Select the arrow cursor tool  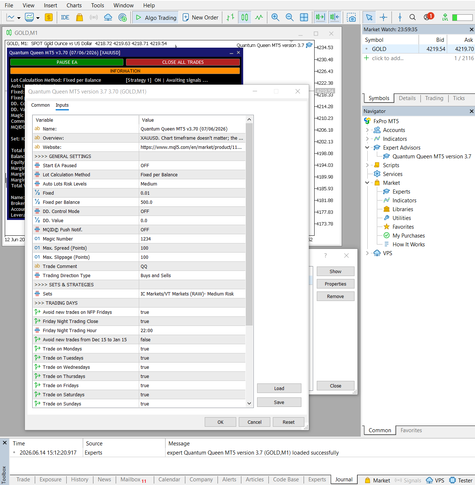click(369, 17)
